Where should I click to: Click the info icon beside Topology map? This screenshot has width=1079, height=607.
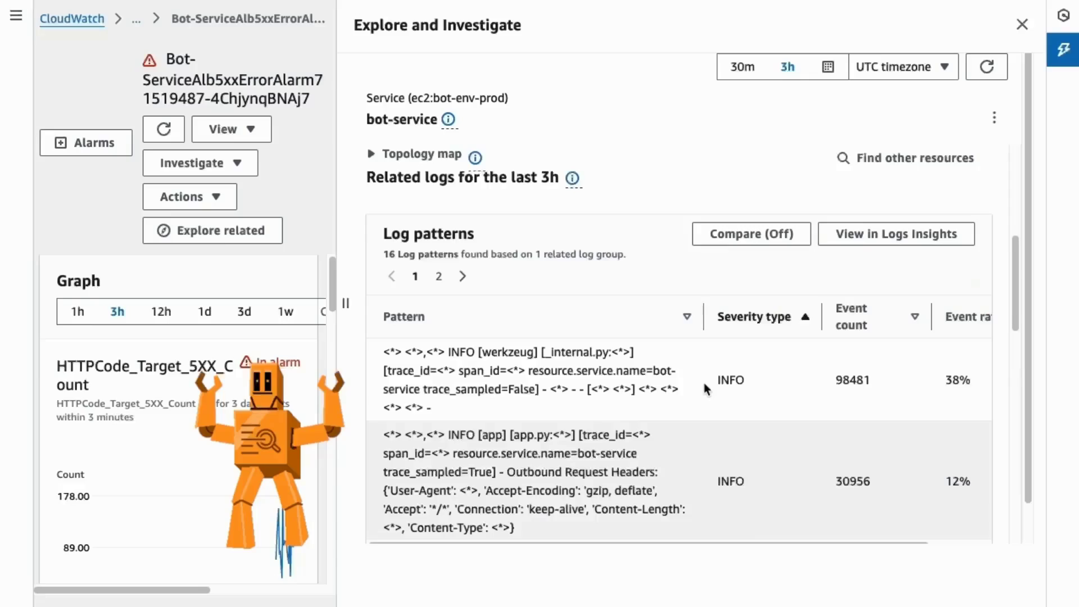[475, 157]
